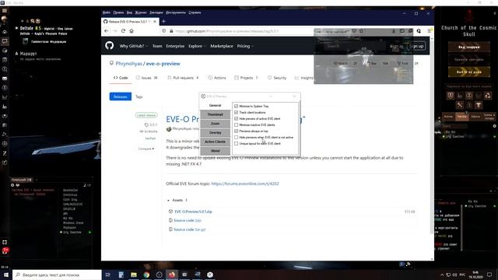The height and width of the screenshot is (280, 498).
Task: Enable Minimize inactive EVE clients checkbox
Action: [236, 124]
